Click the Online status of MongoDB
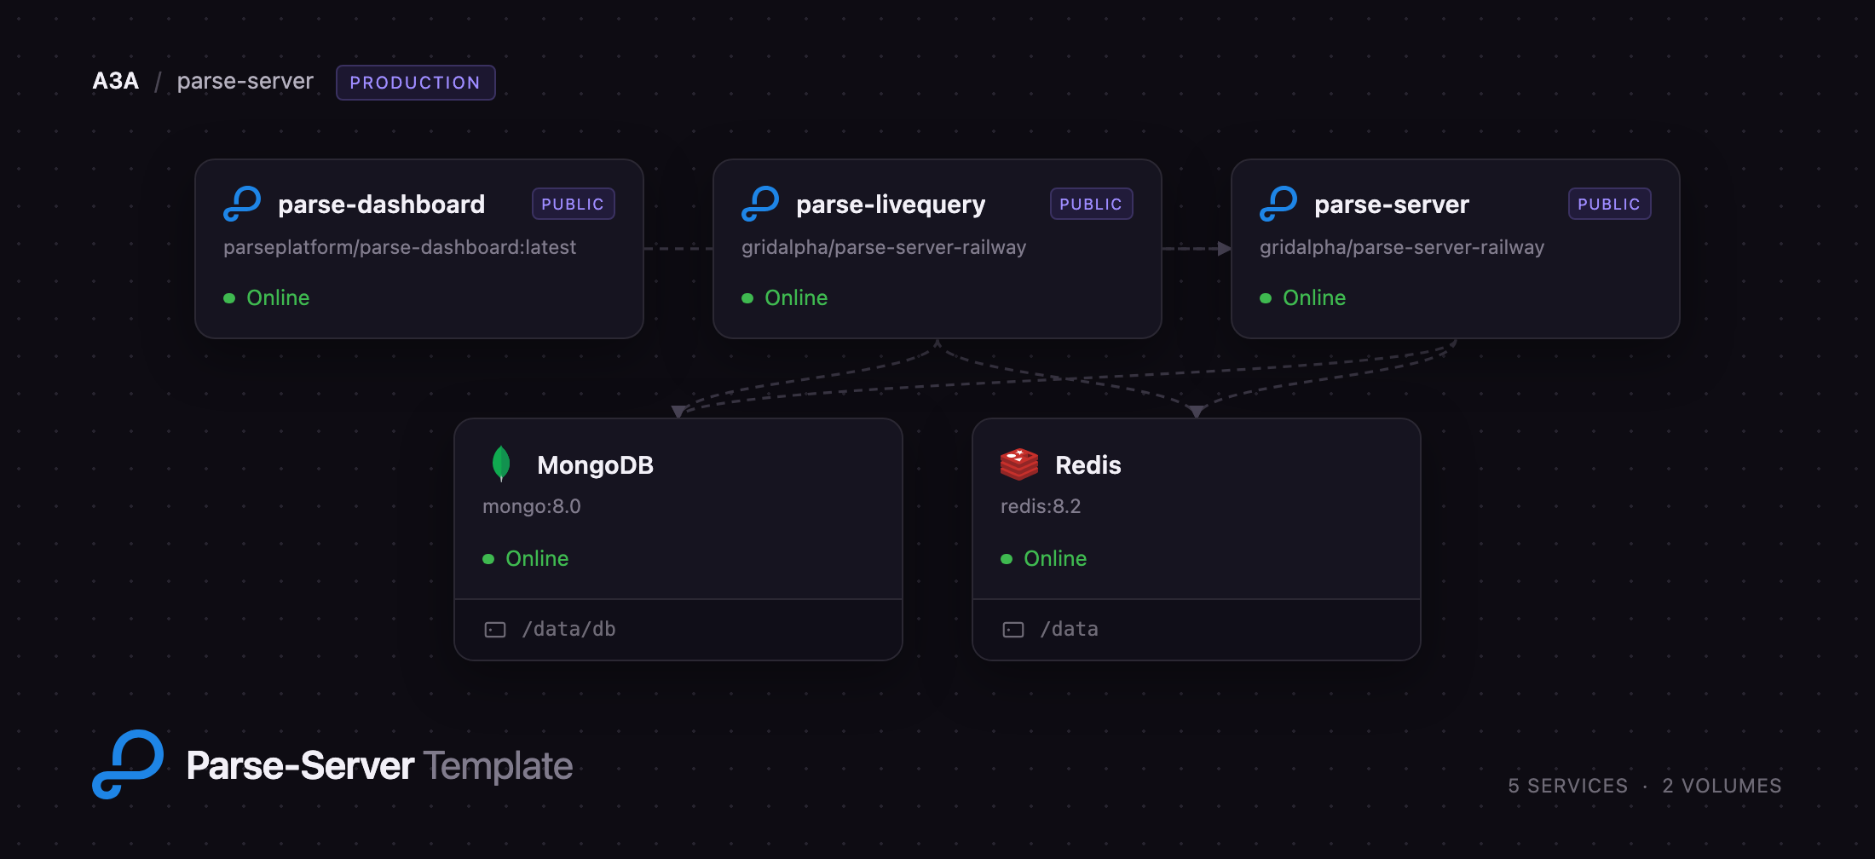This screenshot has width=1875, height=859. 526,559
